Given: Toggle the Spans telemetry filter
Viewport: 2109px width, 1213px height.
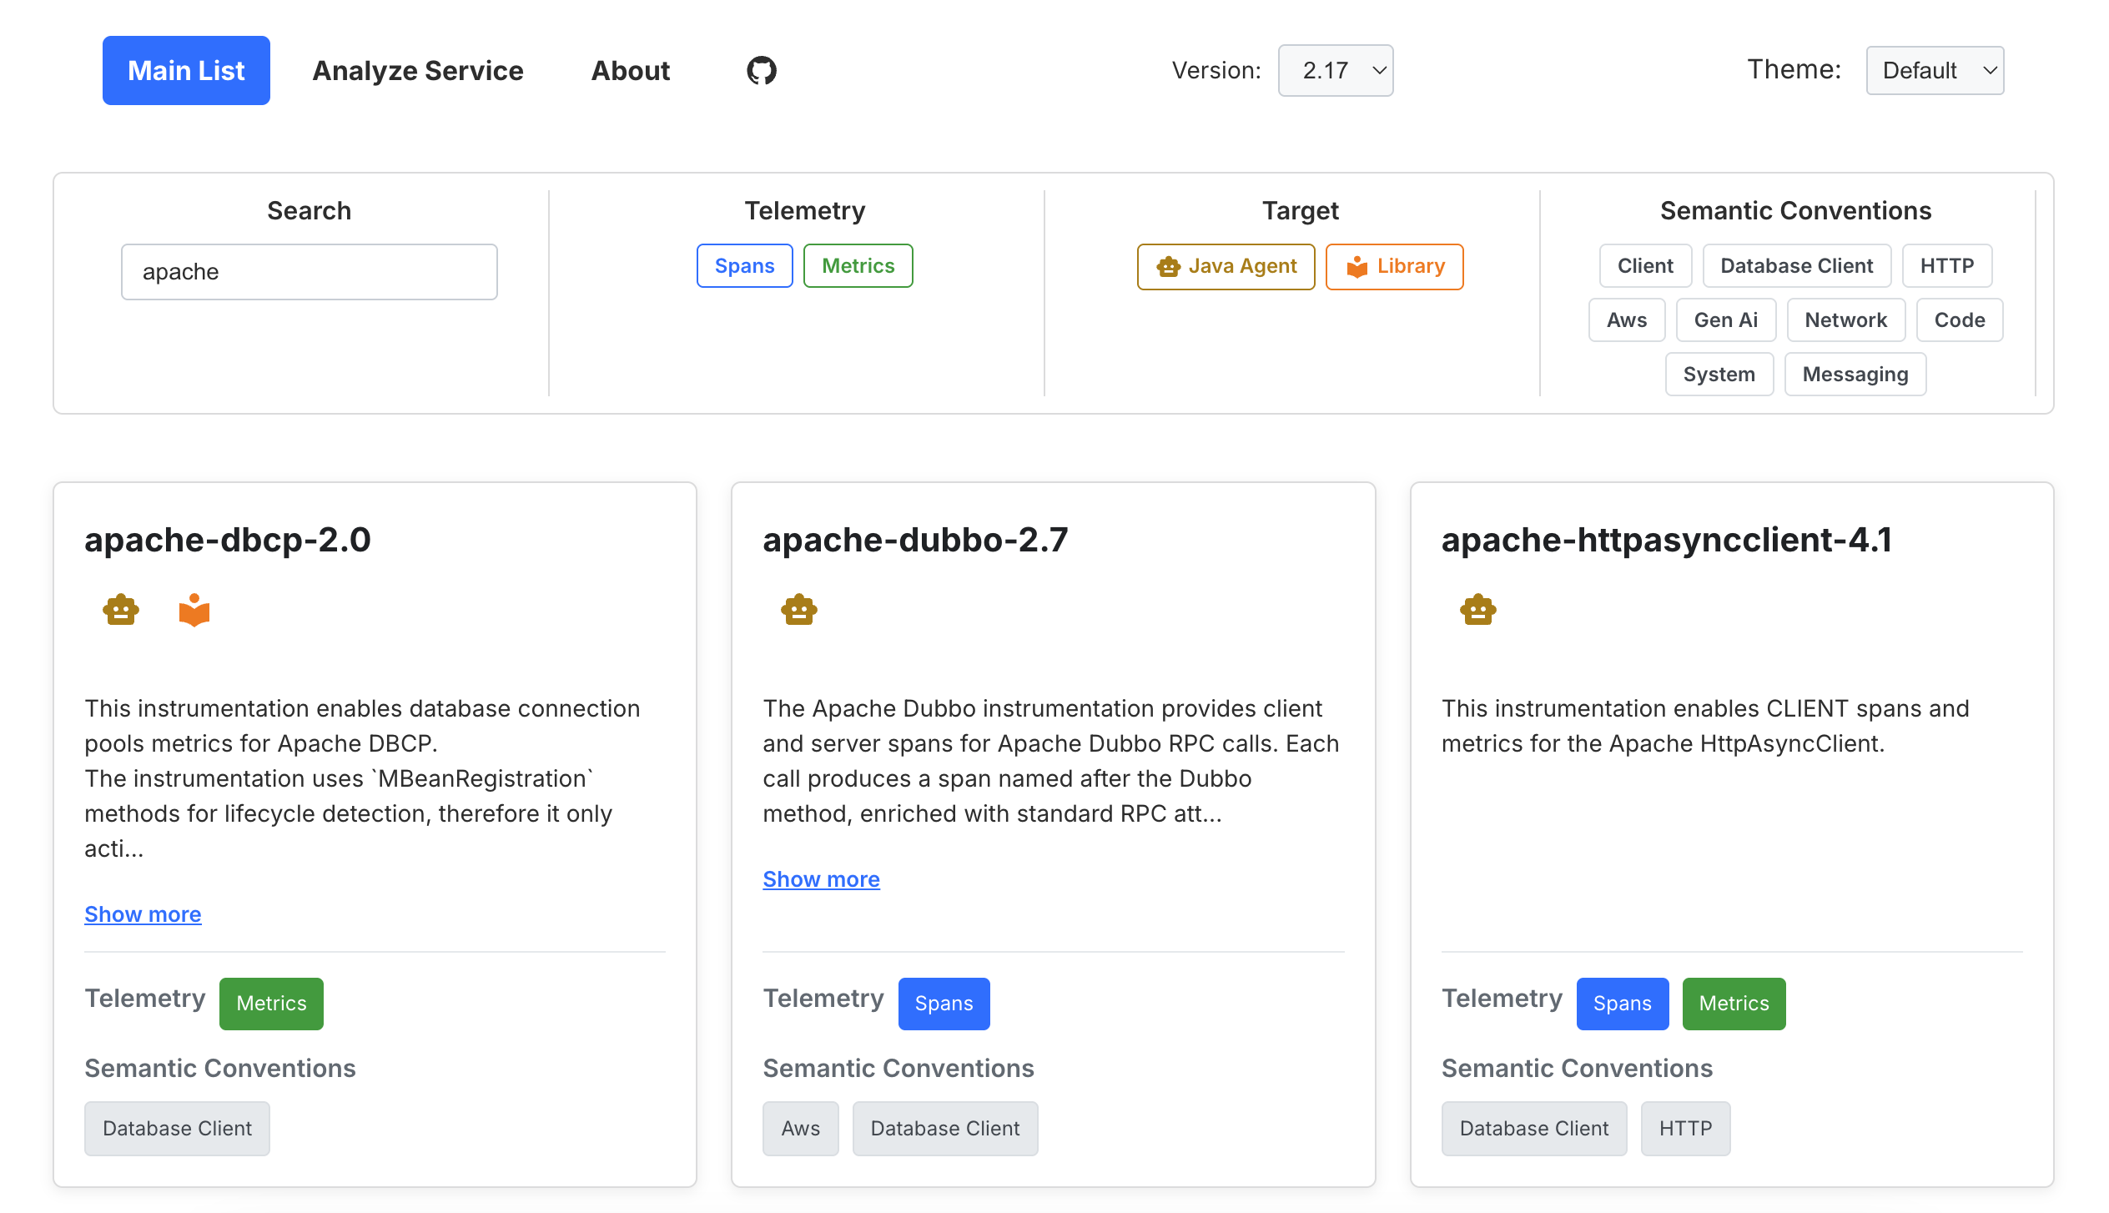Looking at the screenshot, I should coord(744,266).
